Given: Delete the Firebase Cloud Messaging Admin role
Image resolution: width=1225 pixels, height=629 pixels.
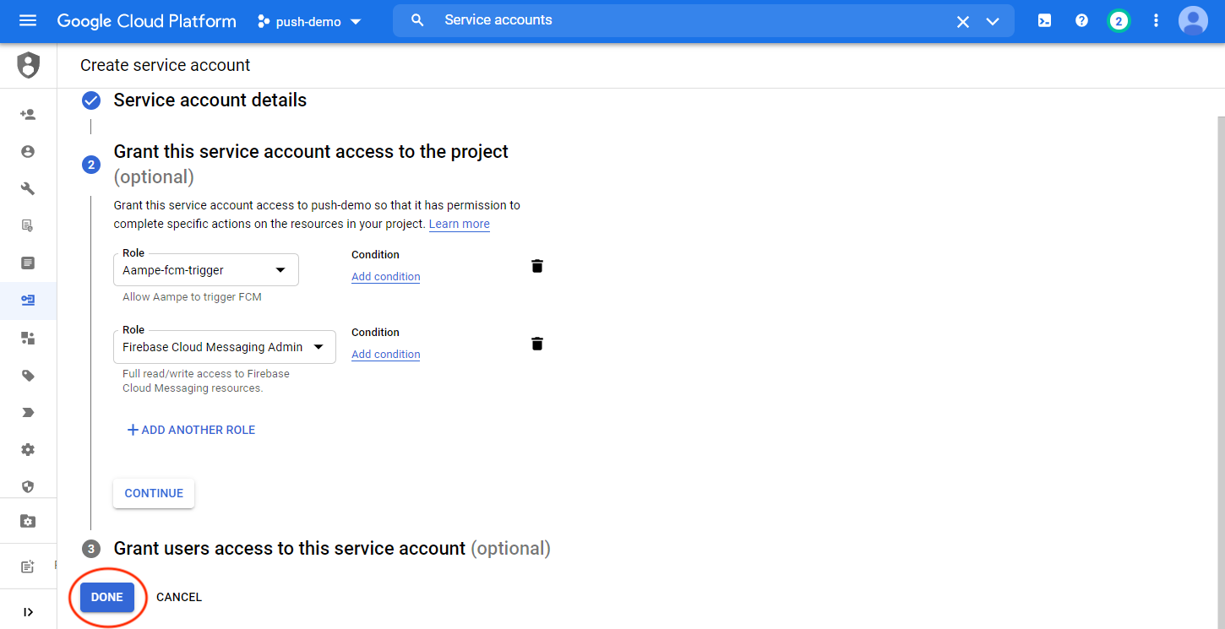Looking at the screenshot, I should (x=536, y=344).
